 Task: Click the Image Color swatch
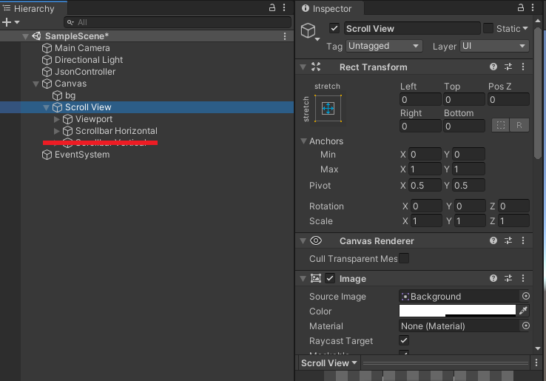coord(457,311)
